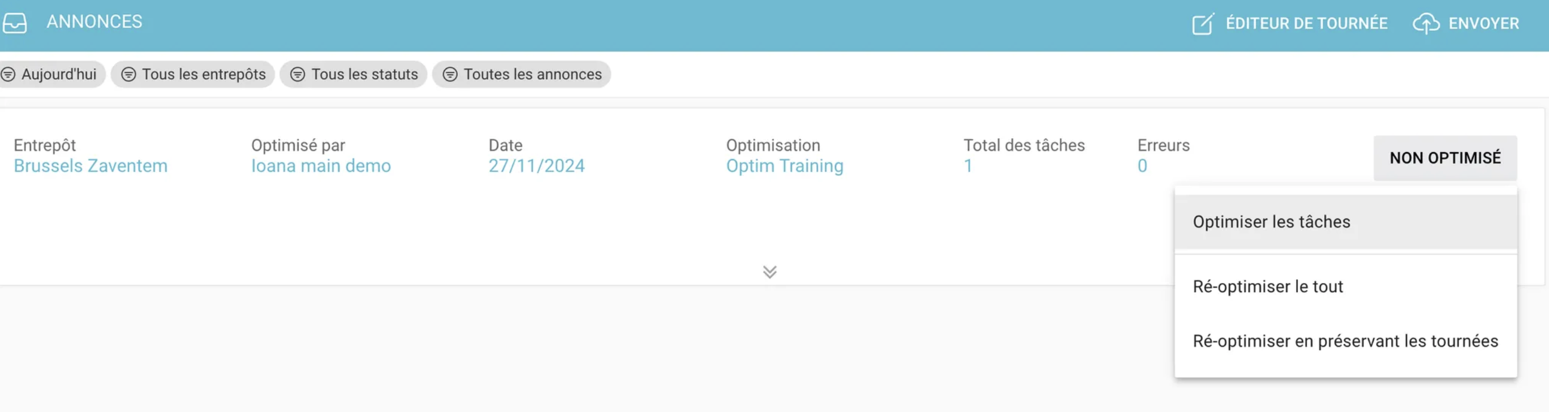Click the NON OPTIMISÉ button
This screenshot has width=1549, height=412.
coord(1445,157)
